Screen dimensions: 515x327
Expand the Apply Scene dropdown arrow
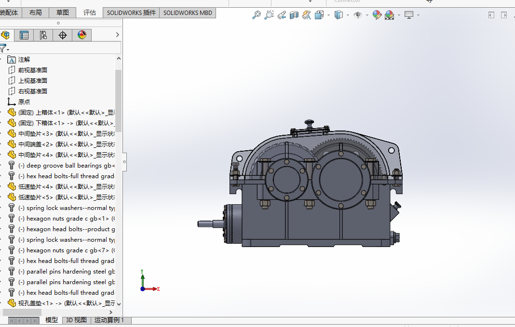(x=399, y=15)
